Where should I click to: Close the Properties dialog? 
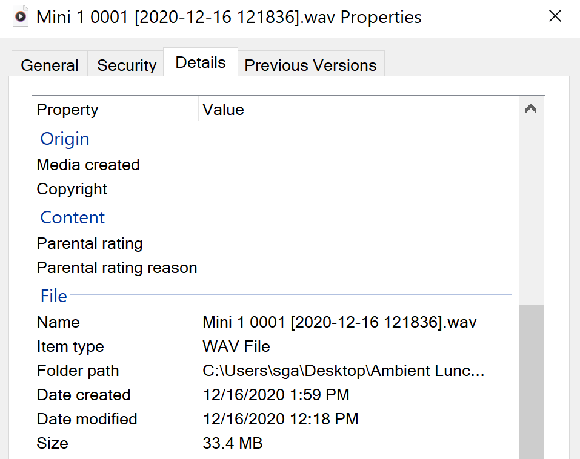[555, 16]
